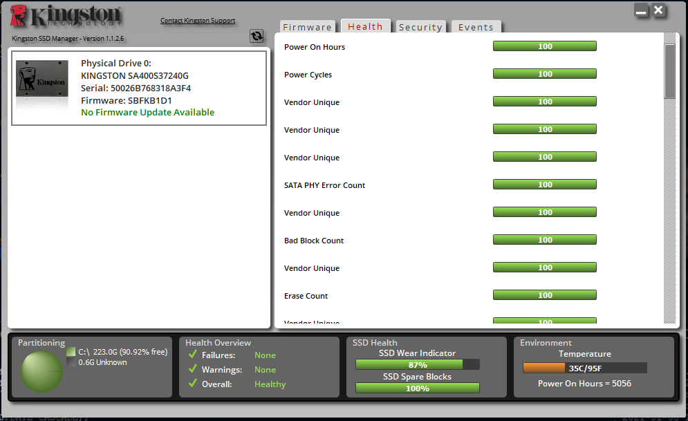The width and height of the screenshot is (688, 421).
Task: Open the Security tab
Action: 421,27
